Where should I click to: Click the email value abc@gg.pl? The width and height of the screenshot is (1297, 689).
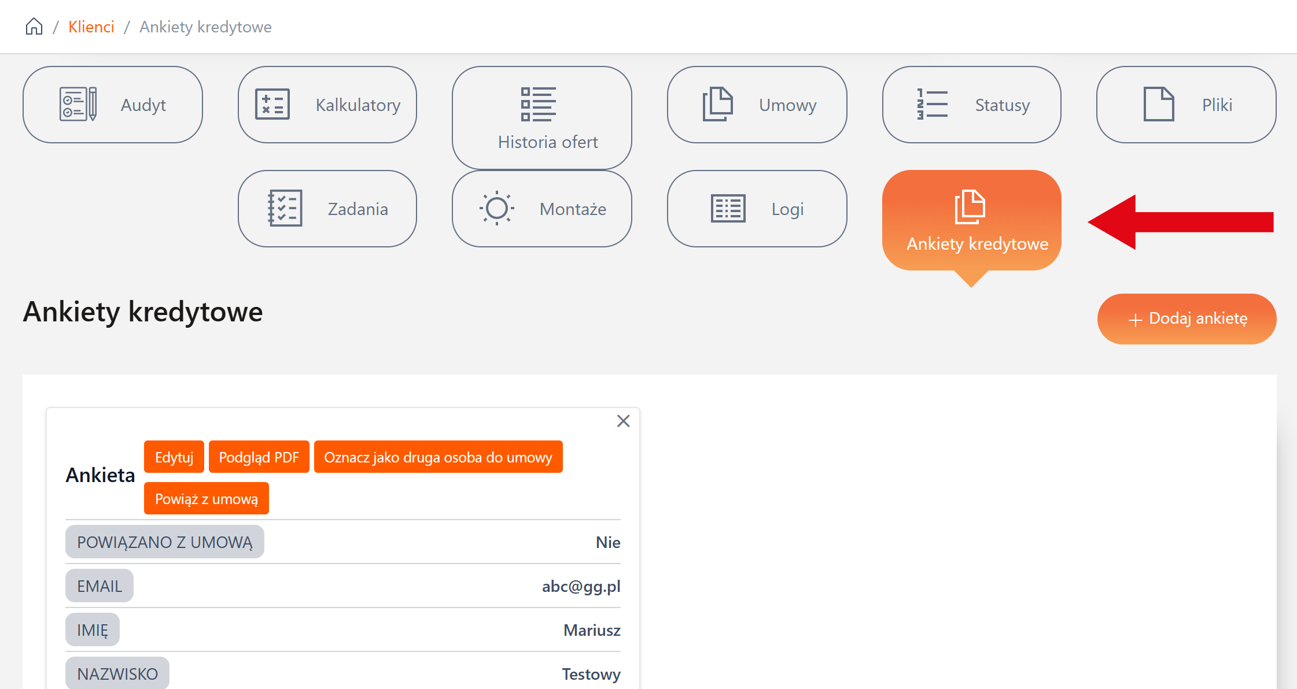tap(581, 586)
